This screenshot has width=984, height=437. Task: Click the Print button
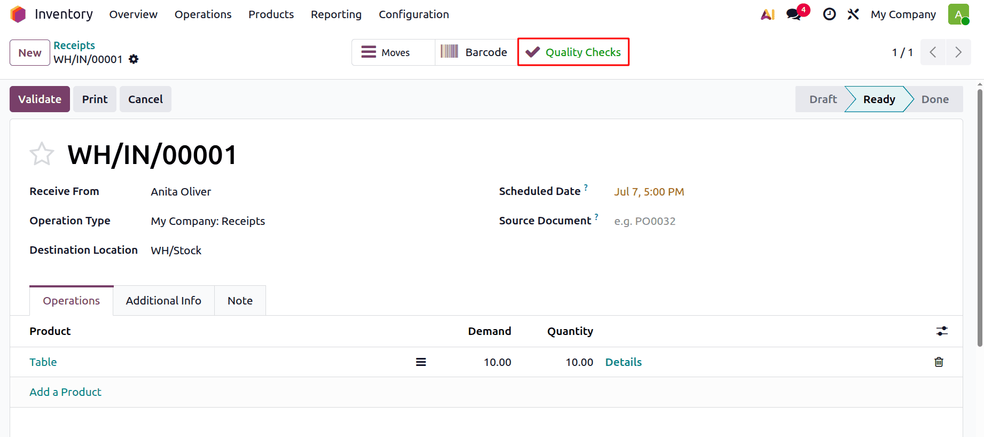(95, 99)
